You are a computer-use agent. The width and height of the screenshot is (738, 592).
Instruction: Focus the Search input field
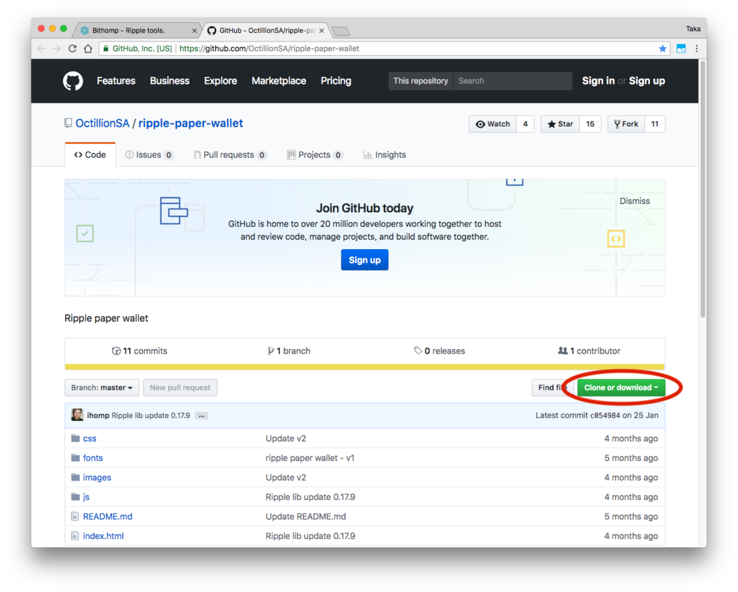pyautogui.click(x=513, y=81)
